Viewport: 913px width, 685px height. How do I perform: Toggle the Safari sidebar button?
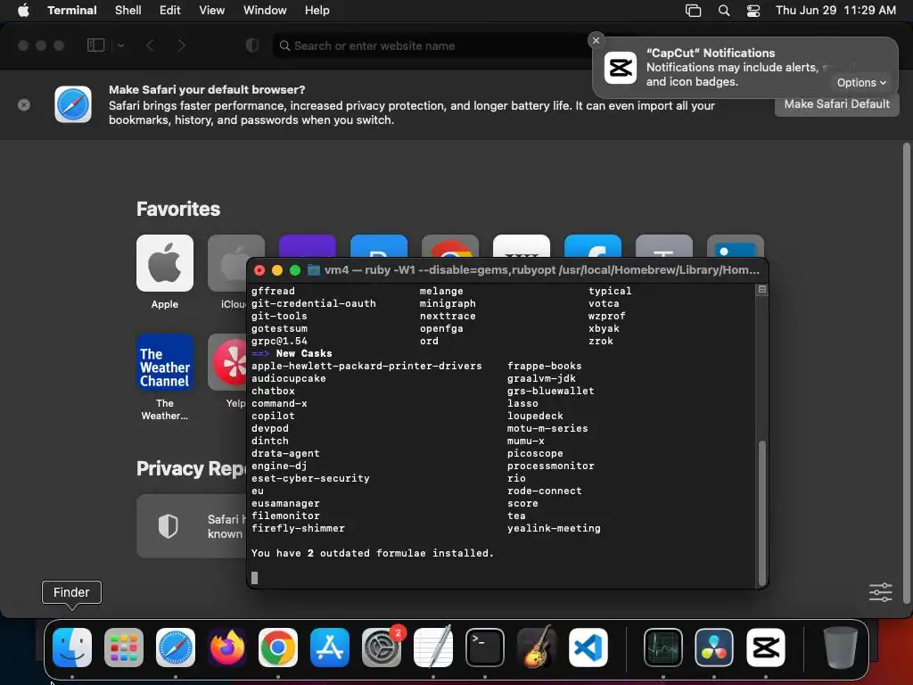95,45
